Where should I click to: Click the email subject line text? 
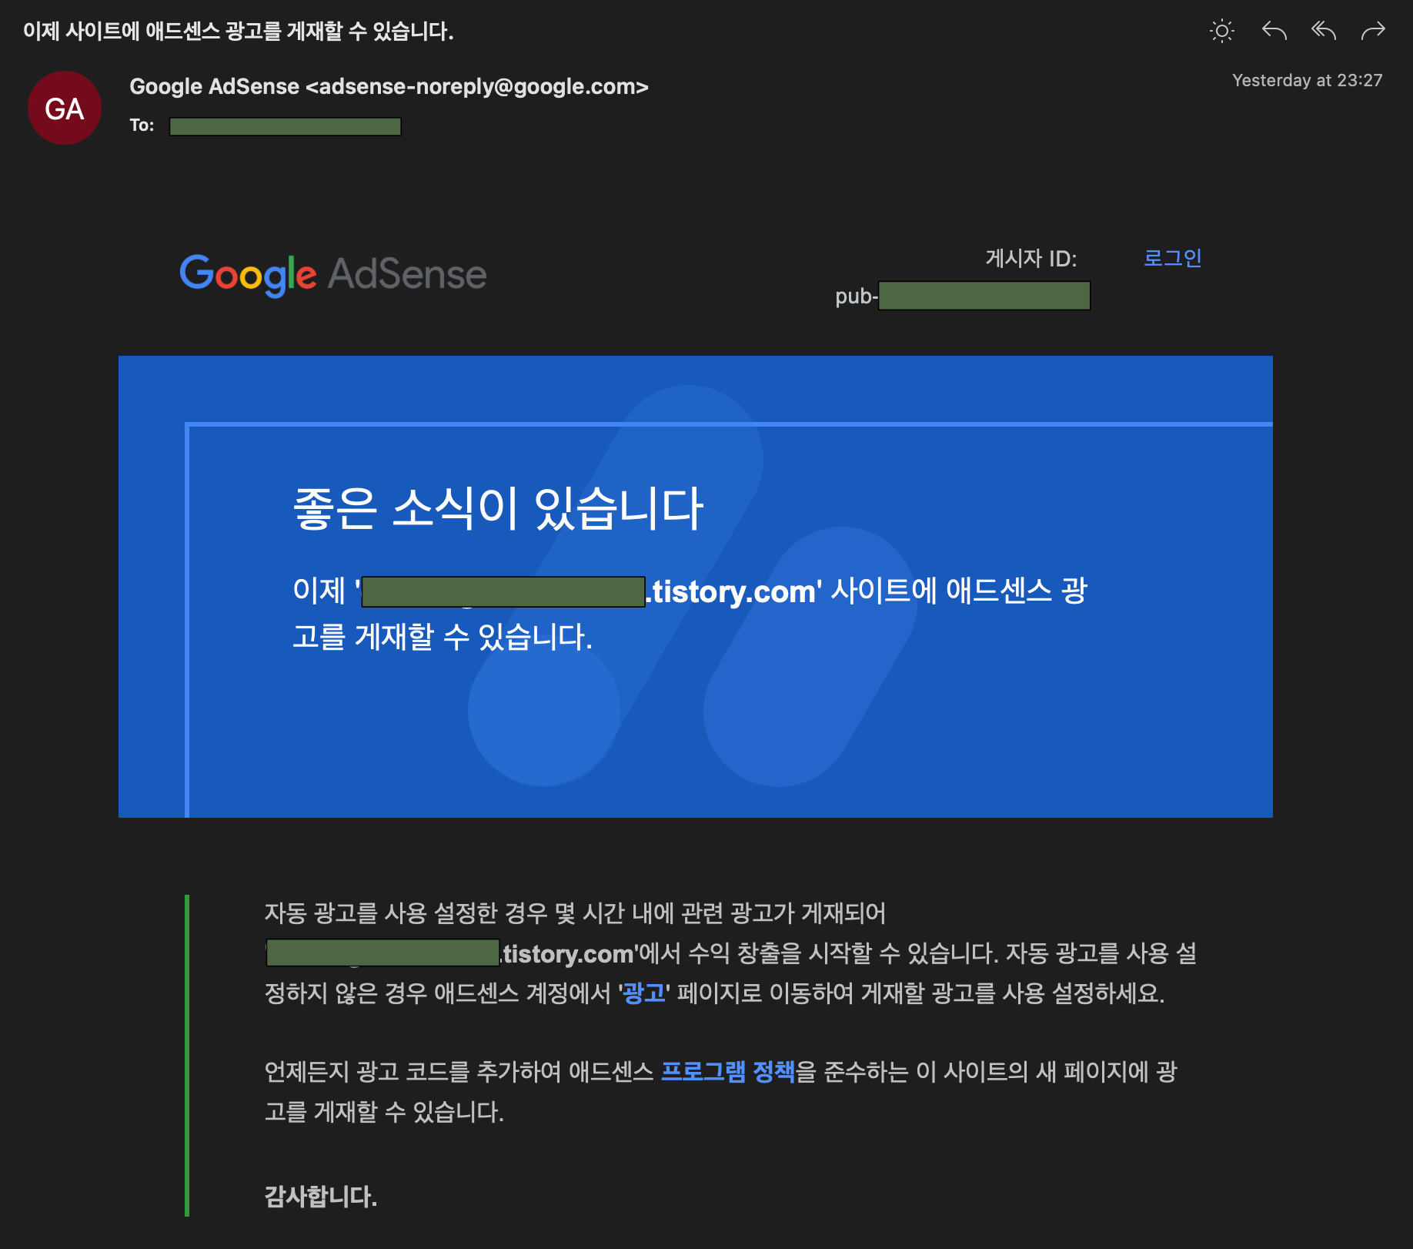pos(238,32)
